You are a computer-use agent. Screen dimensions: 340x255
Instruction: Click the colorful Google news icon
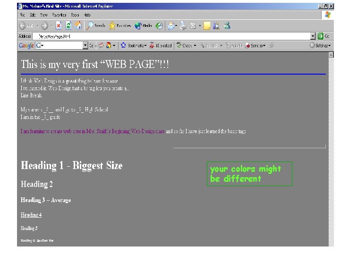109,45
